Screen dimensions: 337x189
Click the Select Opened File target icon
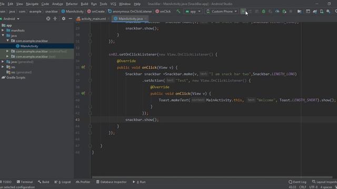pos(48,19)
